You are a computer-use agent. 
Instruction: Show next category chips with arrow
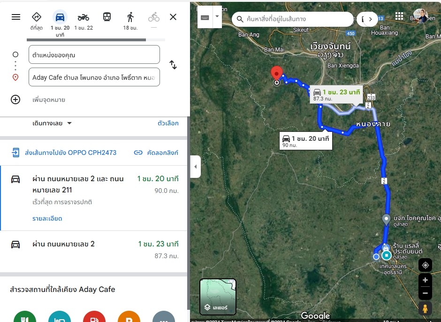tap(371, 19)
